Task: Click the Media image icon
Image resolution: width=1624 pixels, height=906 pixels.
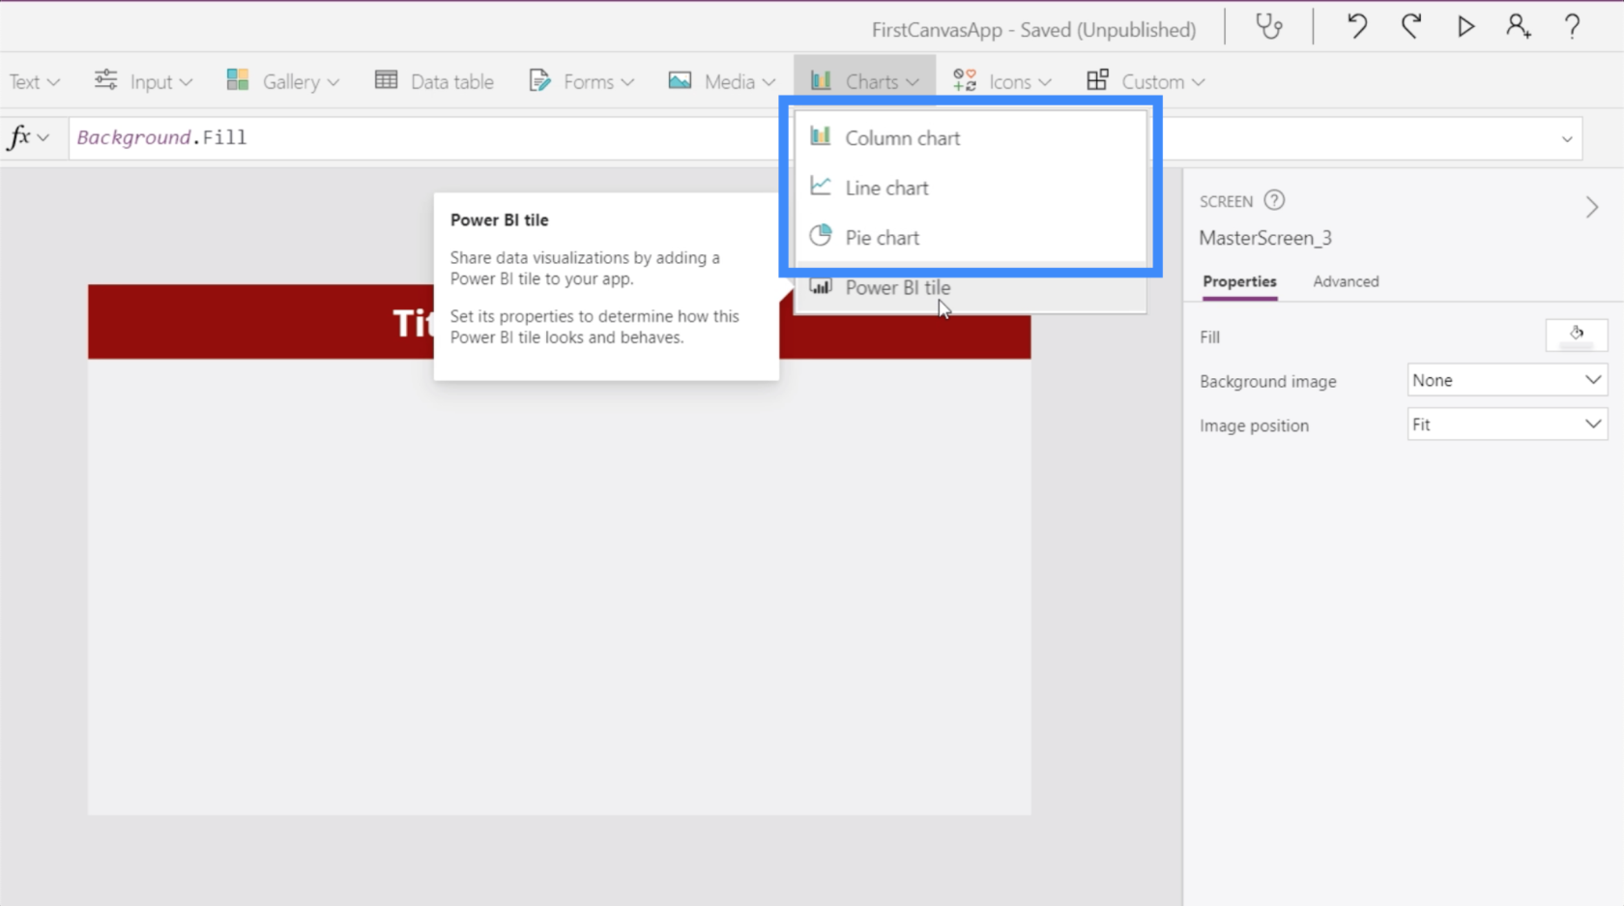Action: coord(680,80)
